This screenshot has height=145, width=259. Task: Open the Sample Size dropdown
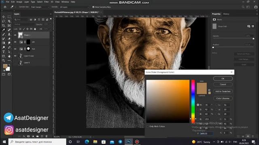[x=40, y=7]
